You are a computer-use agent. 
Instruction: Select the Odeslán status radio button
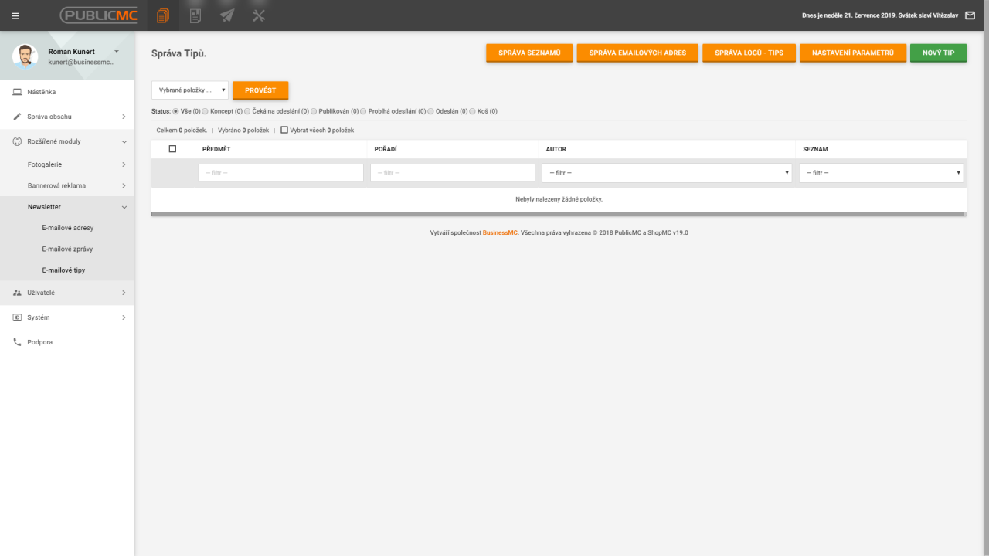430,111
